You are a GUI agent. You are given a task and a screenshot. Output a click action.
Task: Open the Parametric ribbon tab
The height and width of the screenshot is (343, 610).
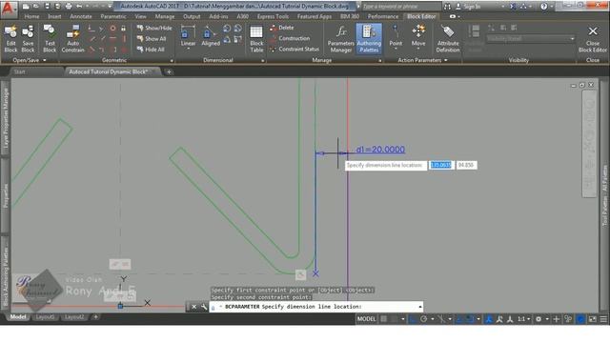tap(113, 17)
